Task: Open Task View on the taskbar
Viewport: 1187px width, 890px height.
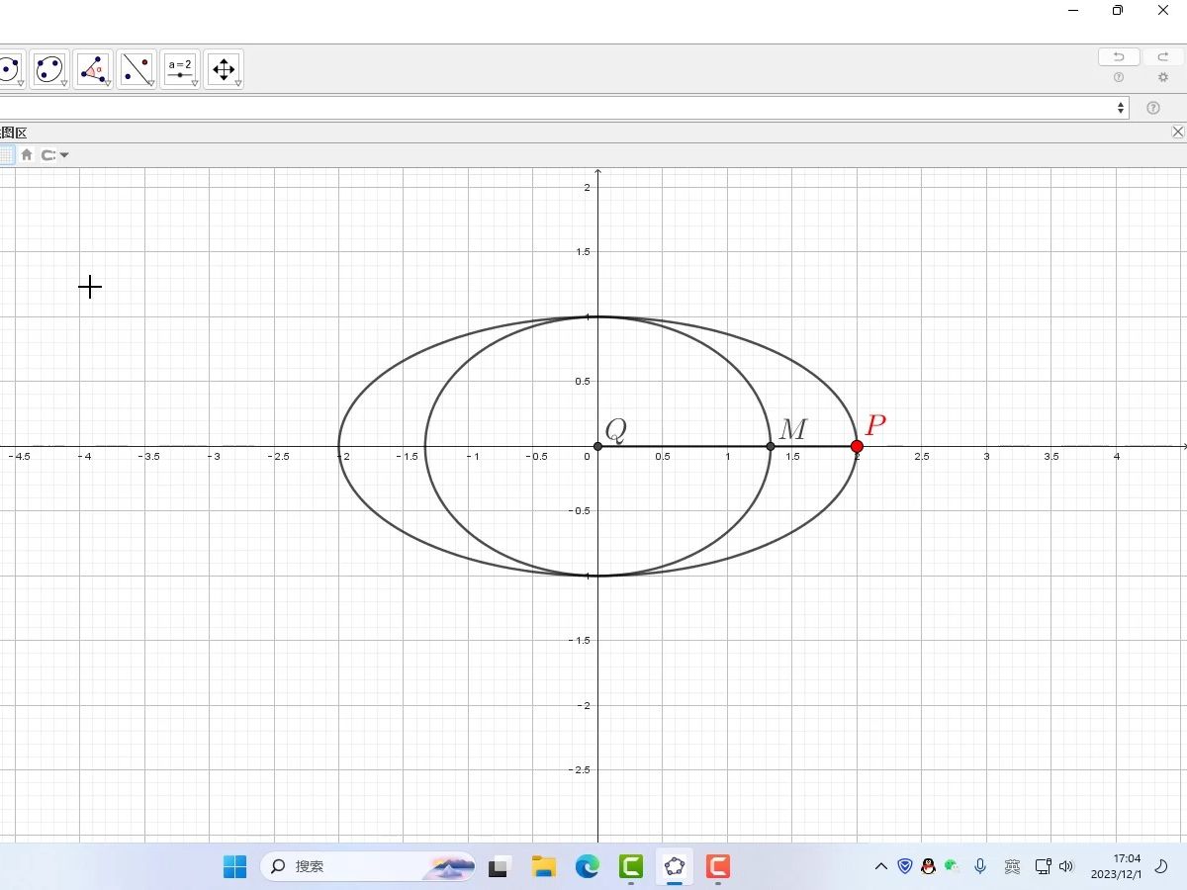Action: [x=500, y=866]
